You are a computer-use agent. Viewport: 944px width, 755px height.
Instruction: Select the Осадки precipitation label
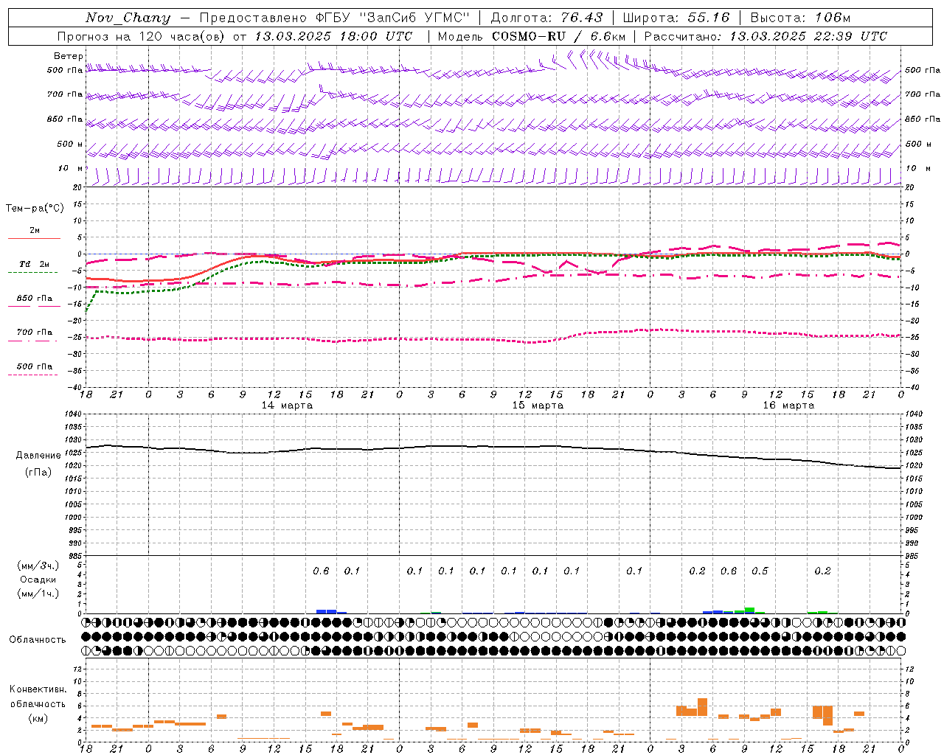pyautogui.click(x=38, y=580)
